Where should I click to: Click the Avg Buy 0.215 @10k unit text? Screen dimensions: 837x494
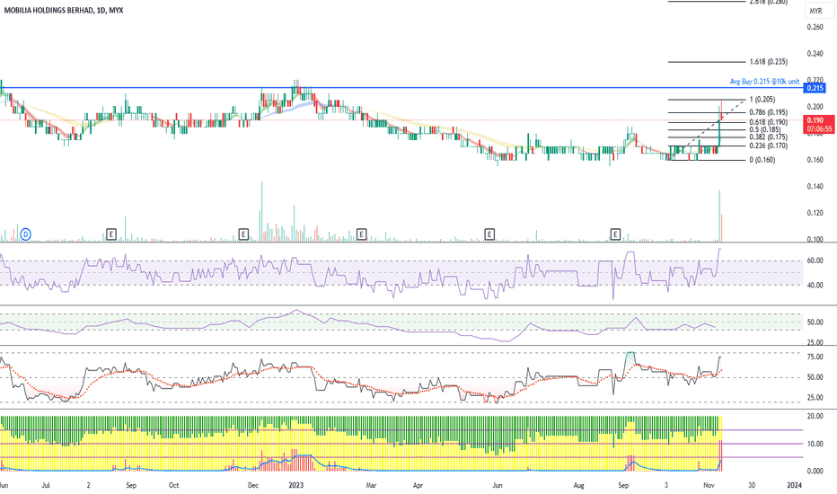(x=764, y=82)
